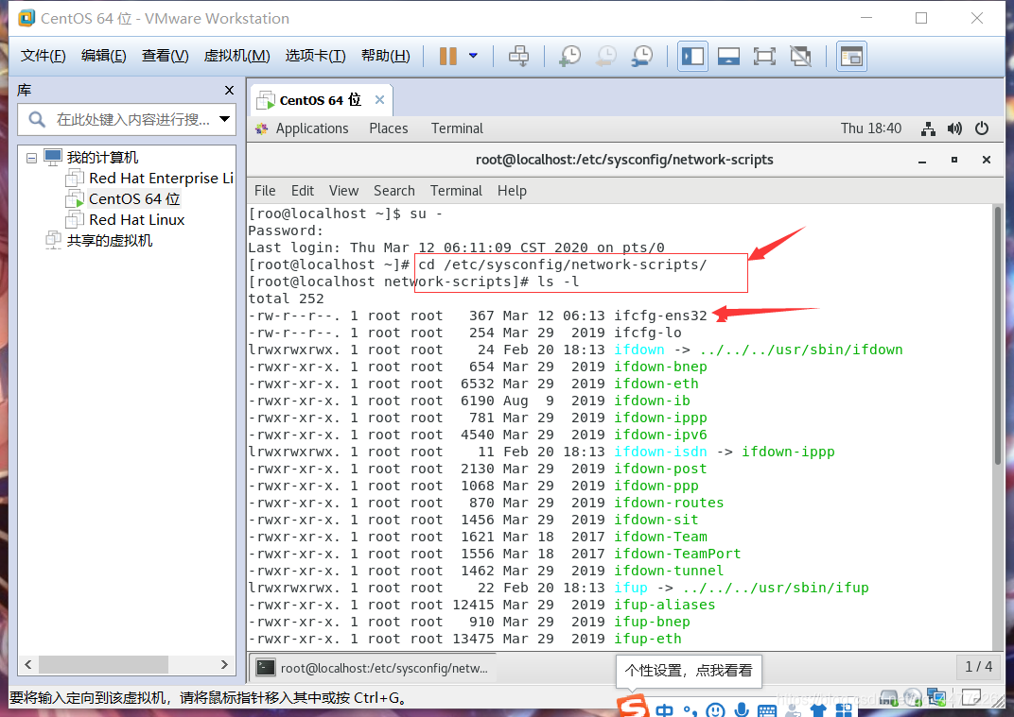Close the CentOS 64 位 tab

tap(379, 99)
